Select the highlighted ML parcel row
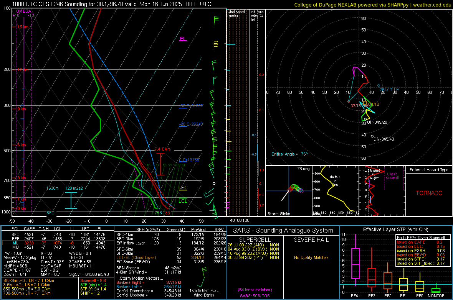 (x=58, y=243)
